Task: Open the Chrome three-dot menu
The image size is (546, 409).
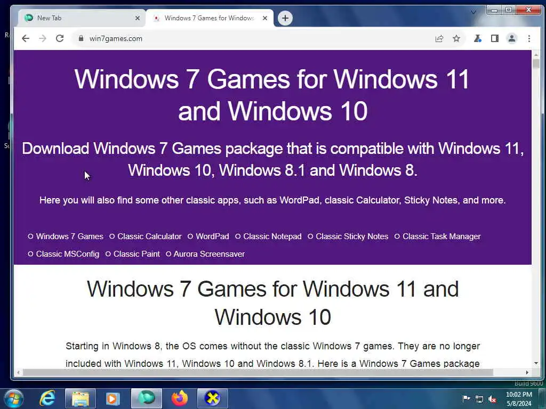Action: pos(529,38)
